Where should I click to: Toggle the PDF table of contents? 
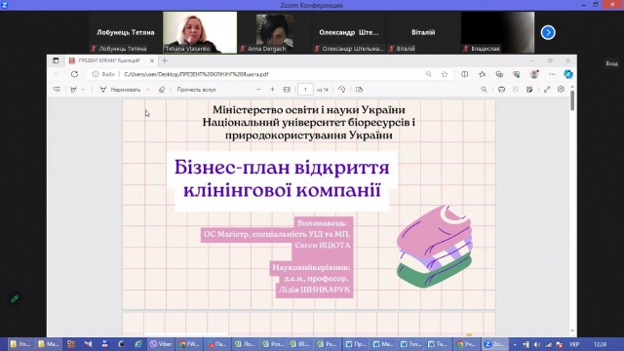click(x=57, y=90)
